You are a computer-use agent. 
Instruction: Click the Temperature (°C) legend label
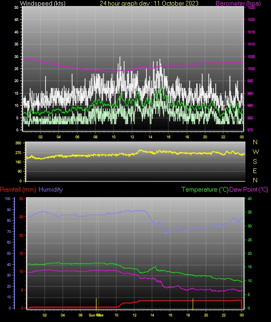pos(205,190)
